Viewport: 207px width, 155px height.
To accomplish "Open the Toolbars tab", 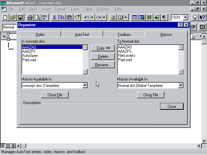I will click(124, 35).
